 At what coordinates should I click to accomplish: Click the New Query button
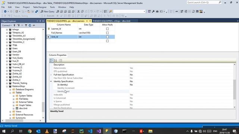(x=47, y=12)
